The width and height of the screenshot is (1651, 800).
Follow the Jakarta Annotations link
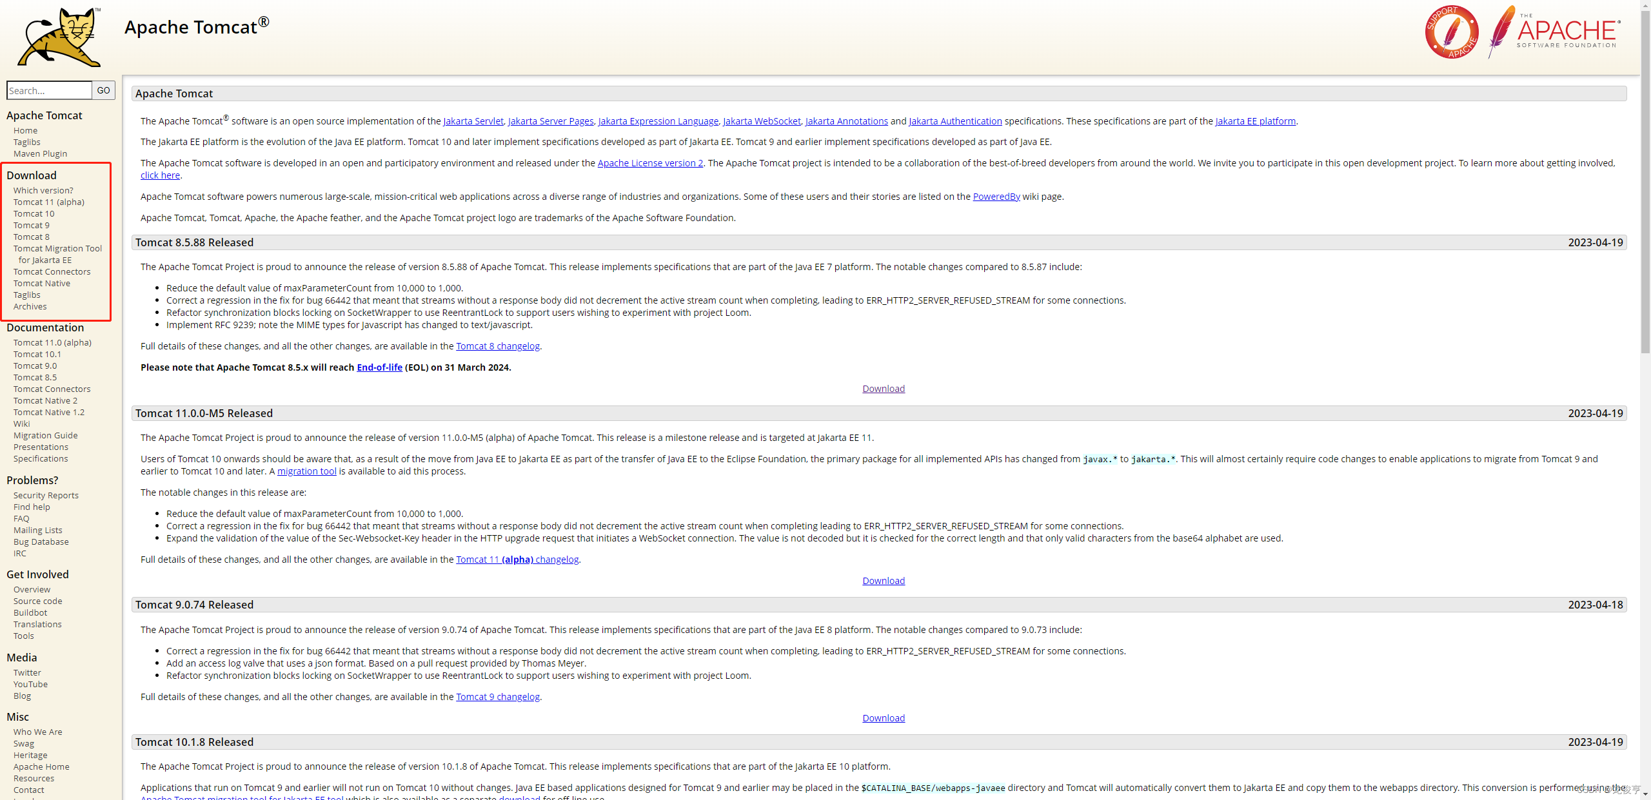[x=847, y=121]
